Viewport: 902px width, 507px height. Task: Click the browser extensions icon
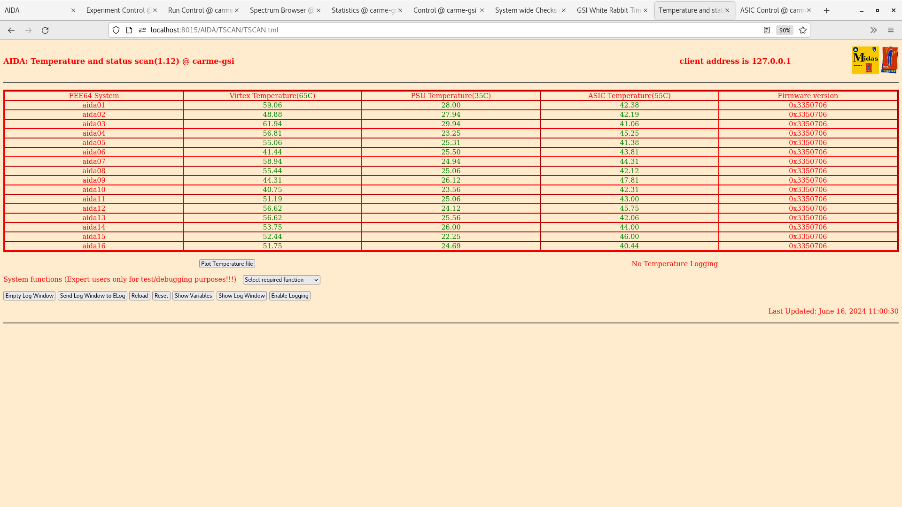click(873, 30)
